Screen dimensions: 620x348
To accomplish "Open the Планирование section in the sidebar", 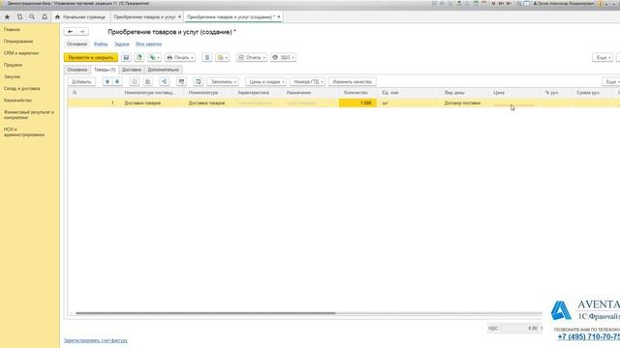I will click(18, 42).
